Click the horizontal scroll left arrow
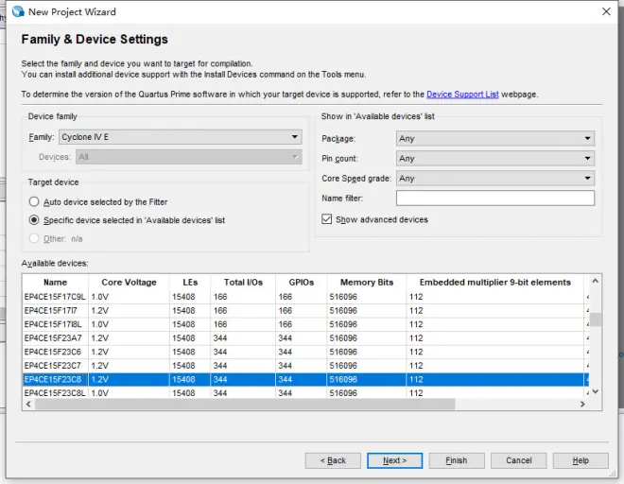This screenshot has width=624, height=484. (28, 404)
